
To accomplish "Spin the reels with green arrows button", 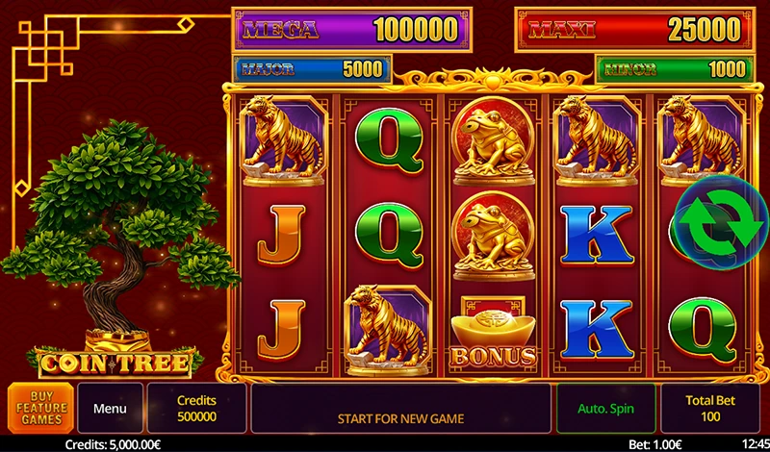I will point(720,222).
